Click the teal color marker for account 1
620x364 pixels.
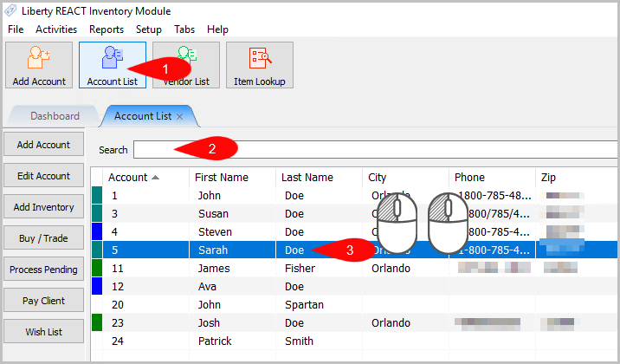pyautogui.click(x=97, y=196)
